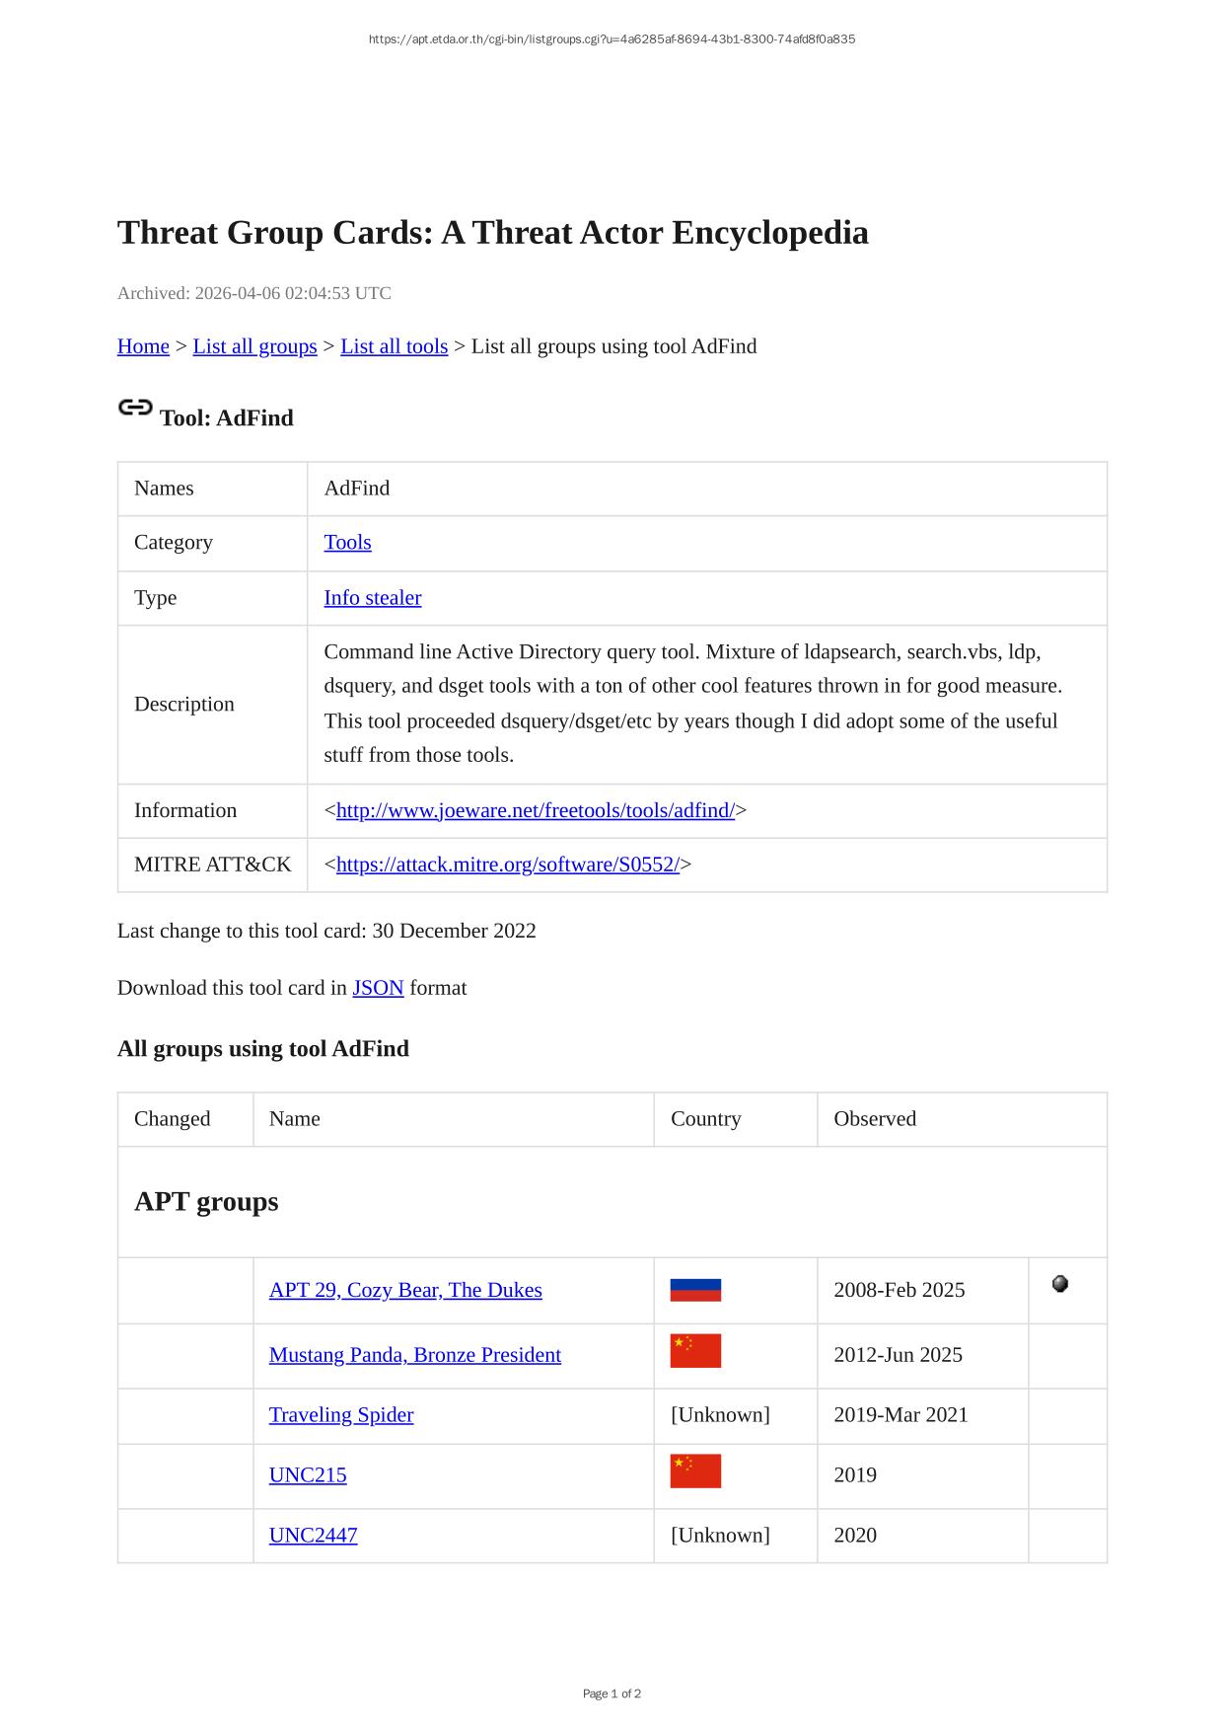
Task: Open the Tools category link
Action: tap(347, 543)
